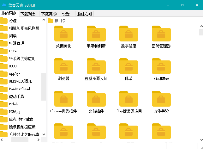This screenshot has width=203, height=149.
Task: Open the win和Mac folder icon
Action: [x=161, y=66]
